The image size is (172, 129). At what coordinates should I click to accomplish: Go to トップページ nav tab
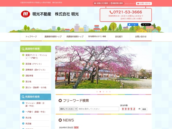click(31, 37)
